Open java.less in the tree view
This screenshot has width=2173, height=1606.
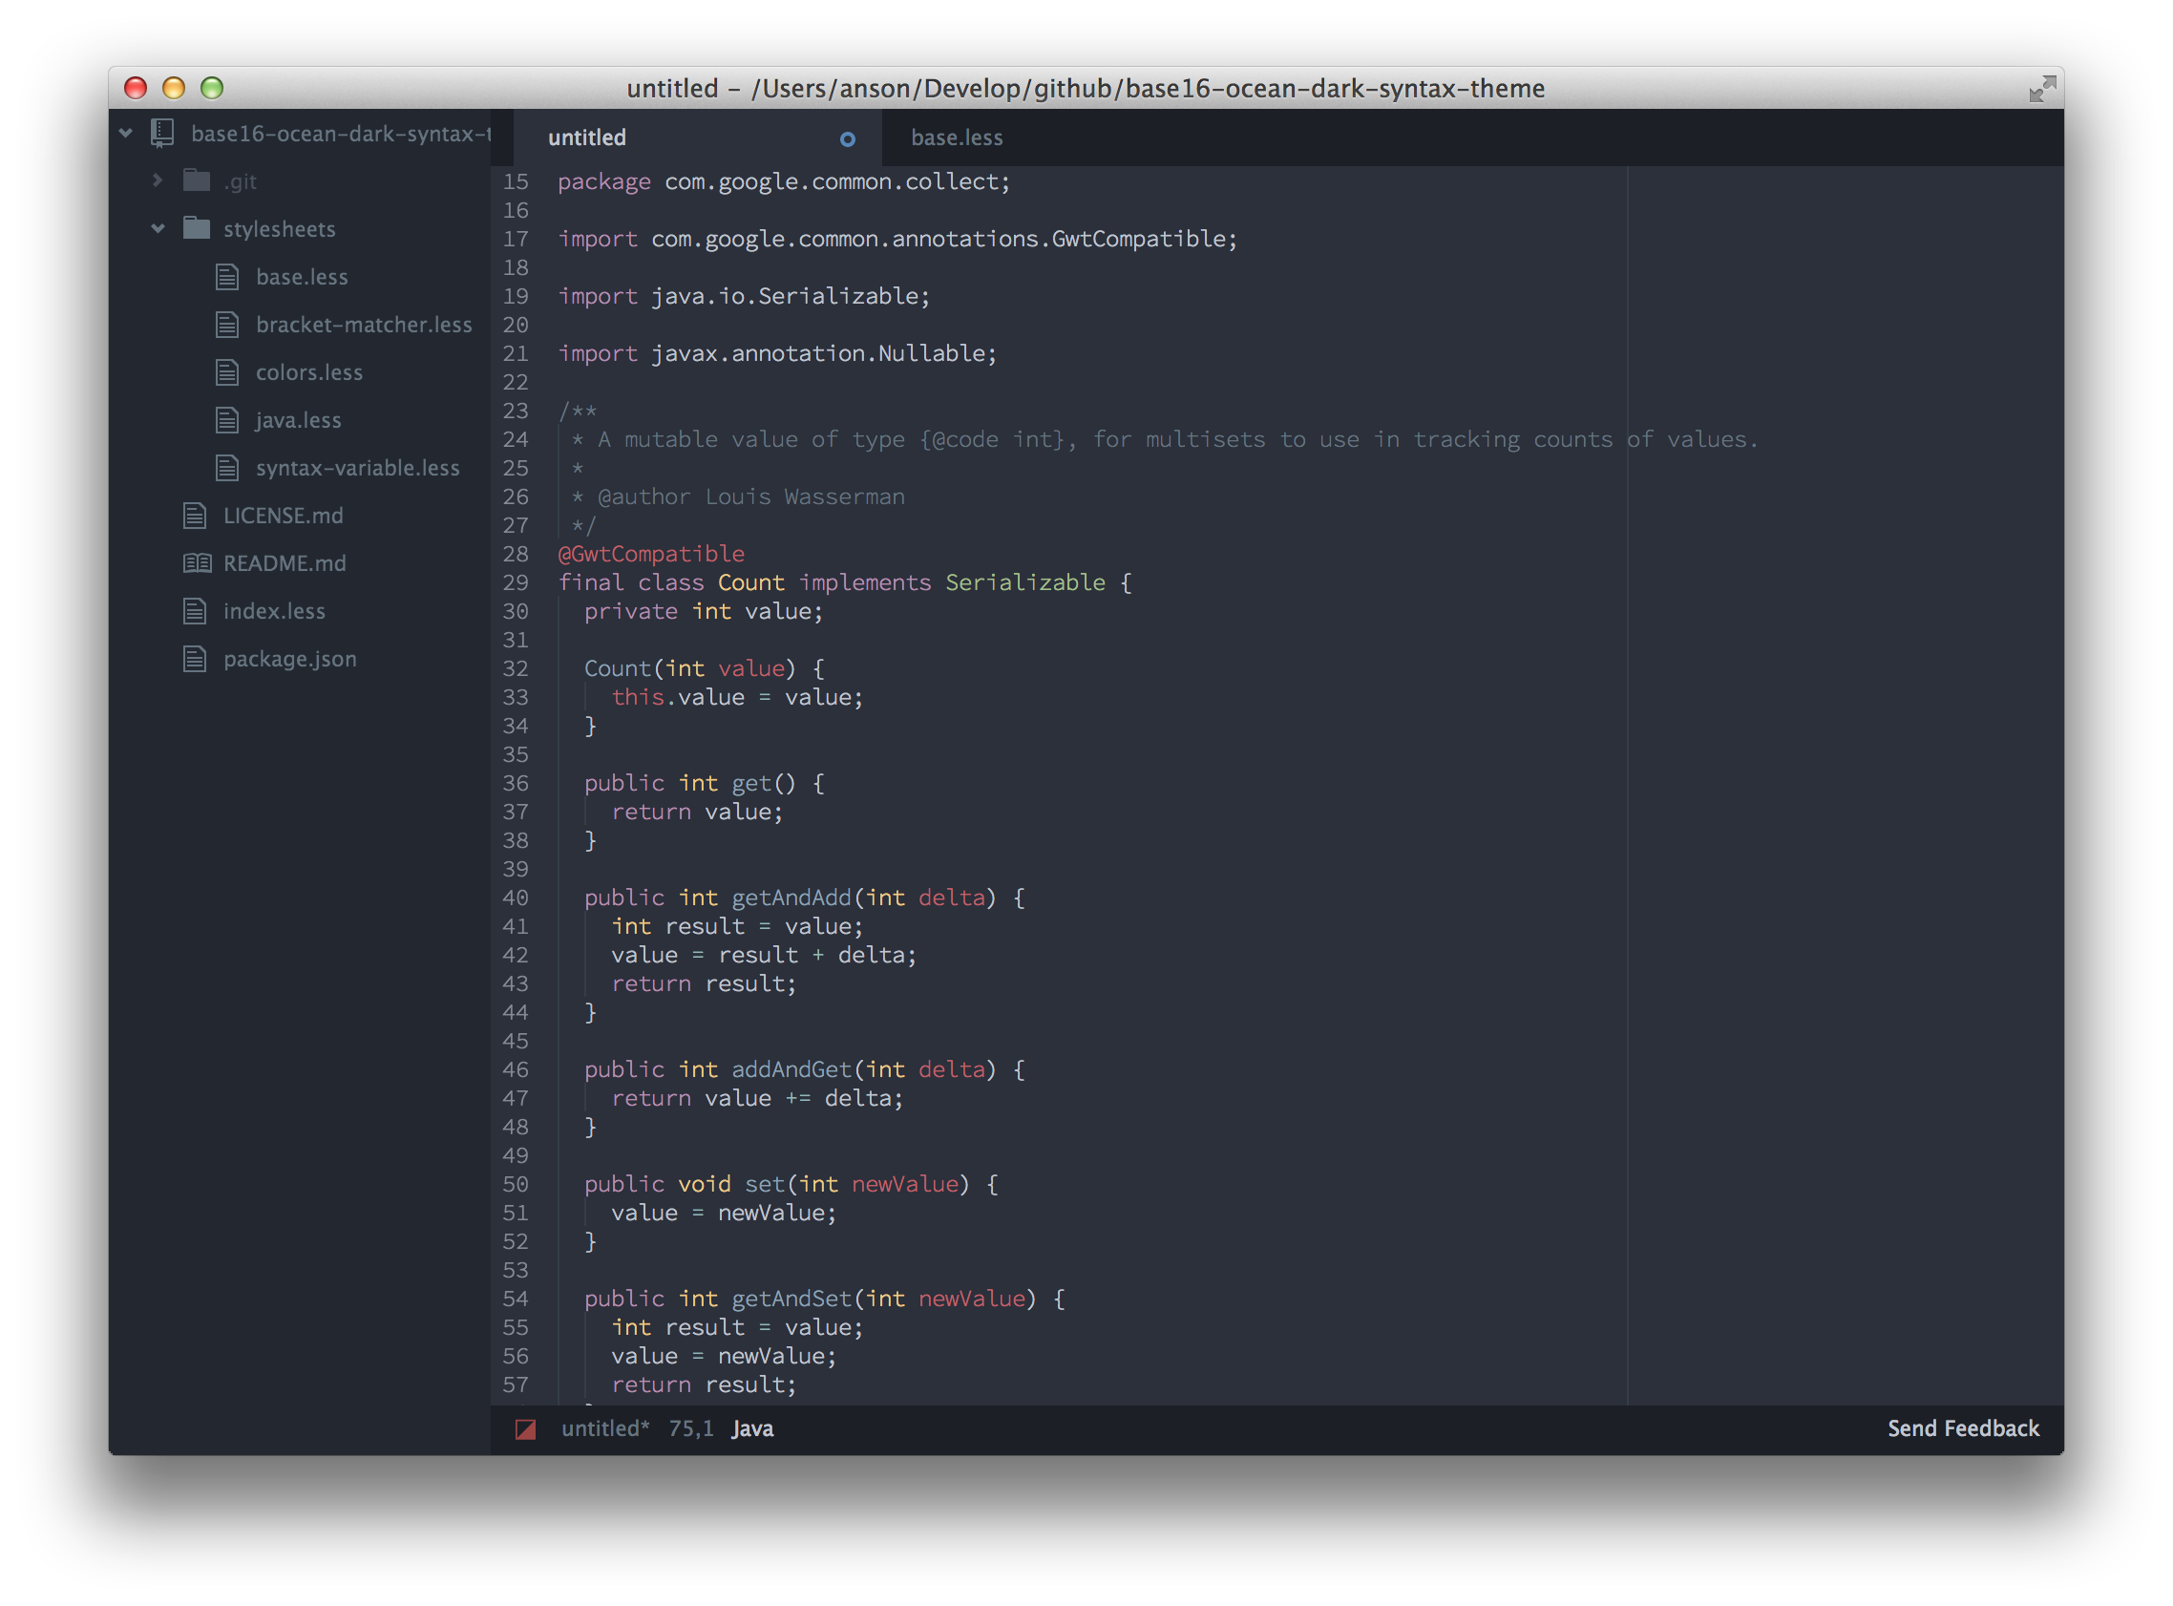coord(298,420)
